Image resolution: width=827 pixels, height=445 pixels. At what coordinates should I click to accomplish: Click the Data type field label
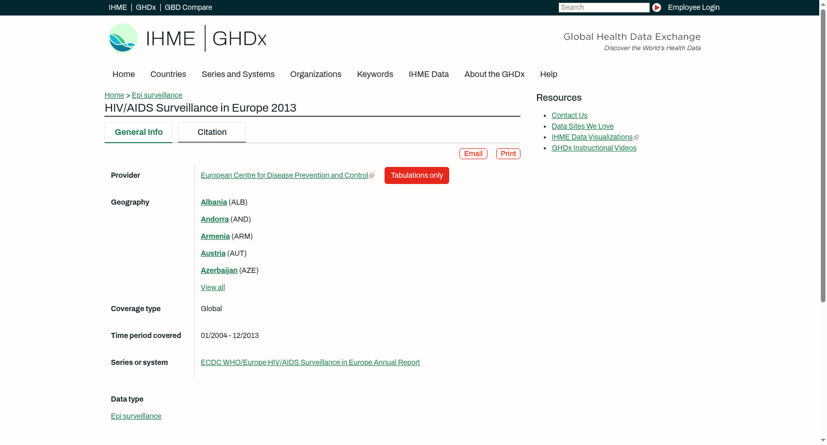(127, 399)
